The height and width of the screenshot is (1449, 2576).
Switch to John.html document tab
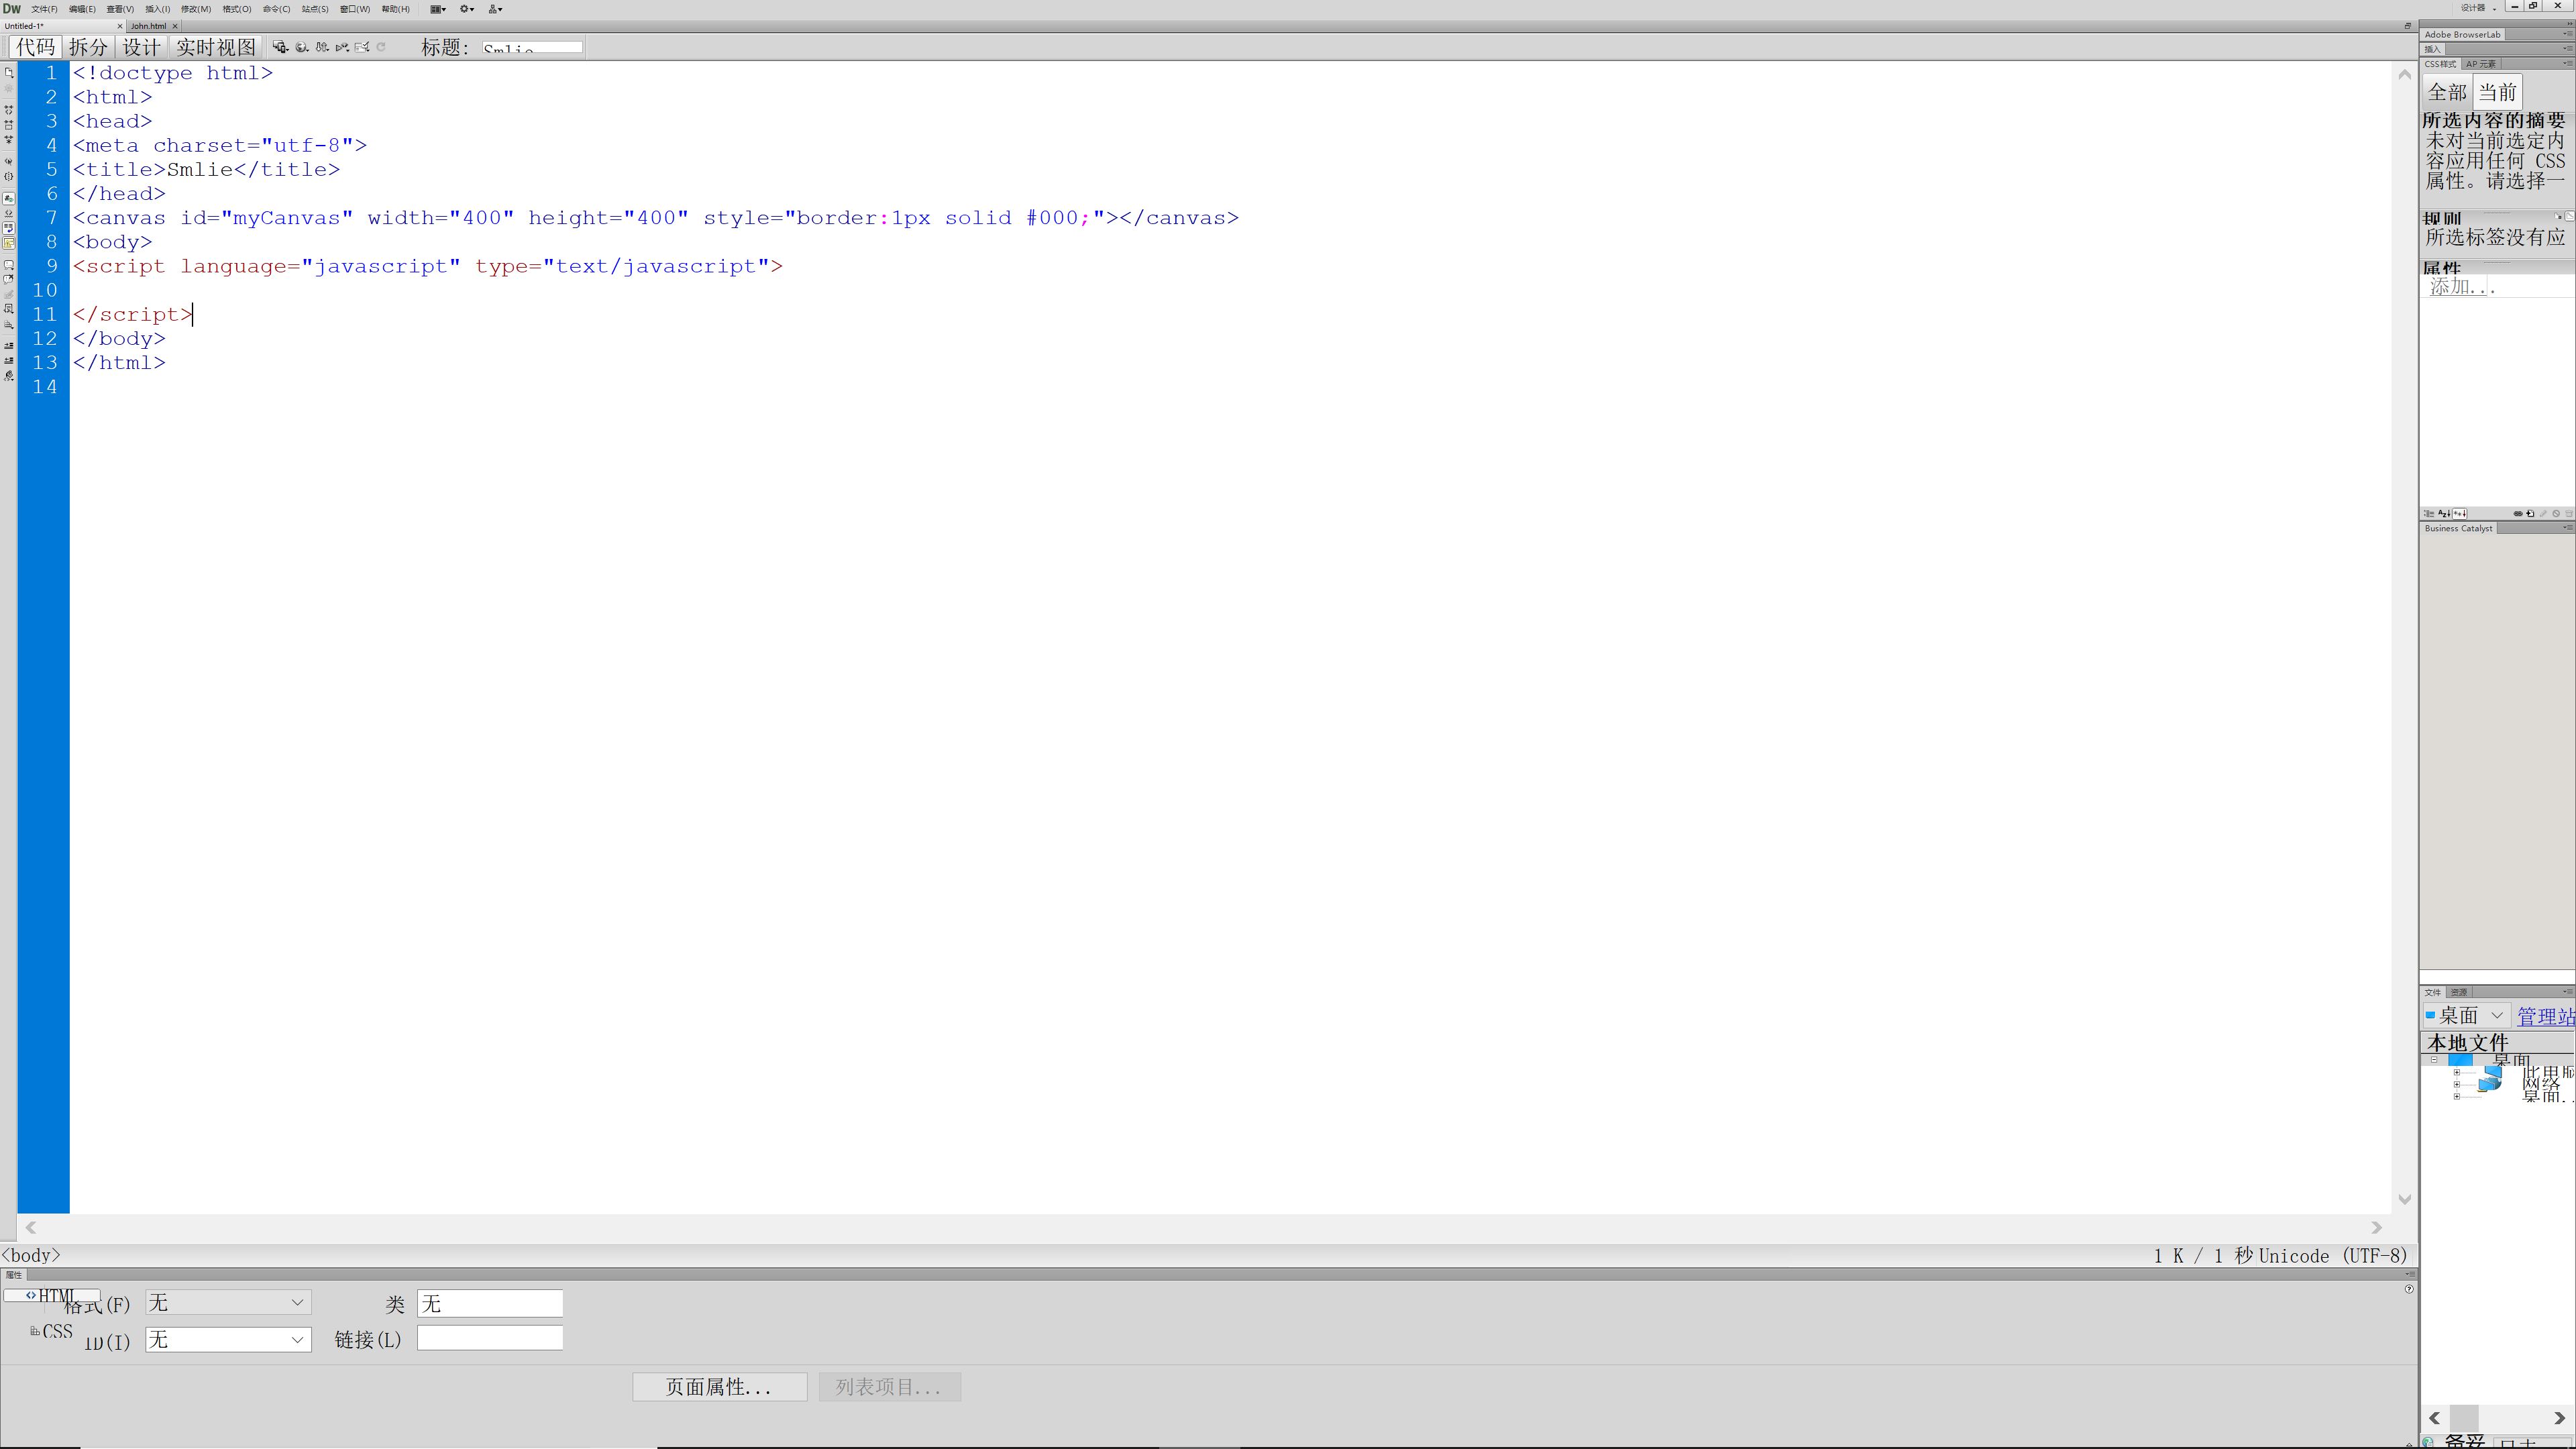(148, 26)
